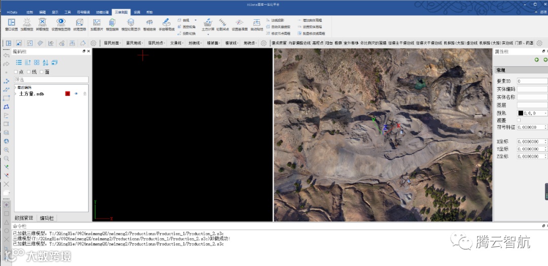The height and width of the screenshot is (266, 548).
Task: Open the 交通线 dropdown
Action: [x=177, y=43]
